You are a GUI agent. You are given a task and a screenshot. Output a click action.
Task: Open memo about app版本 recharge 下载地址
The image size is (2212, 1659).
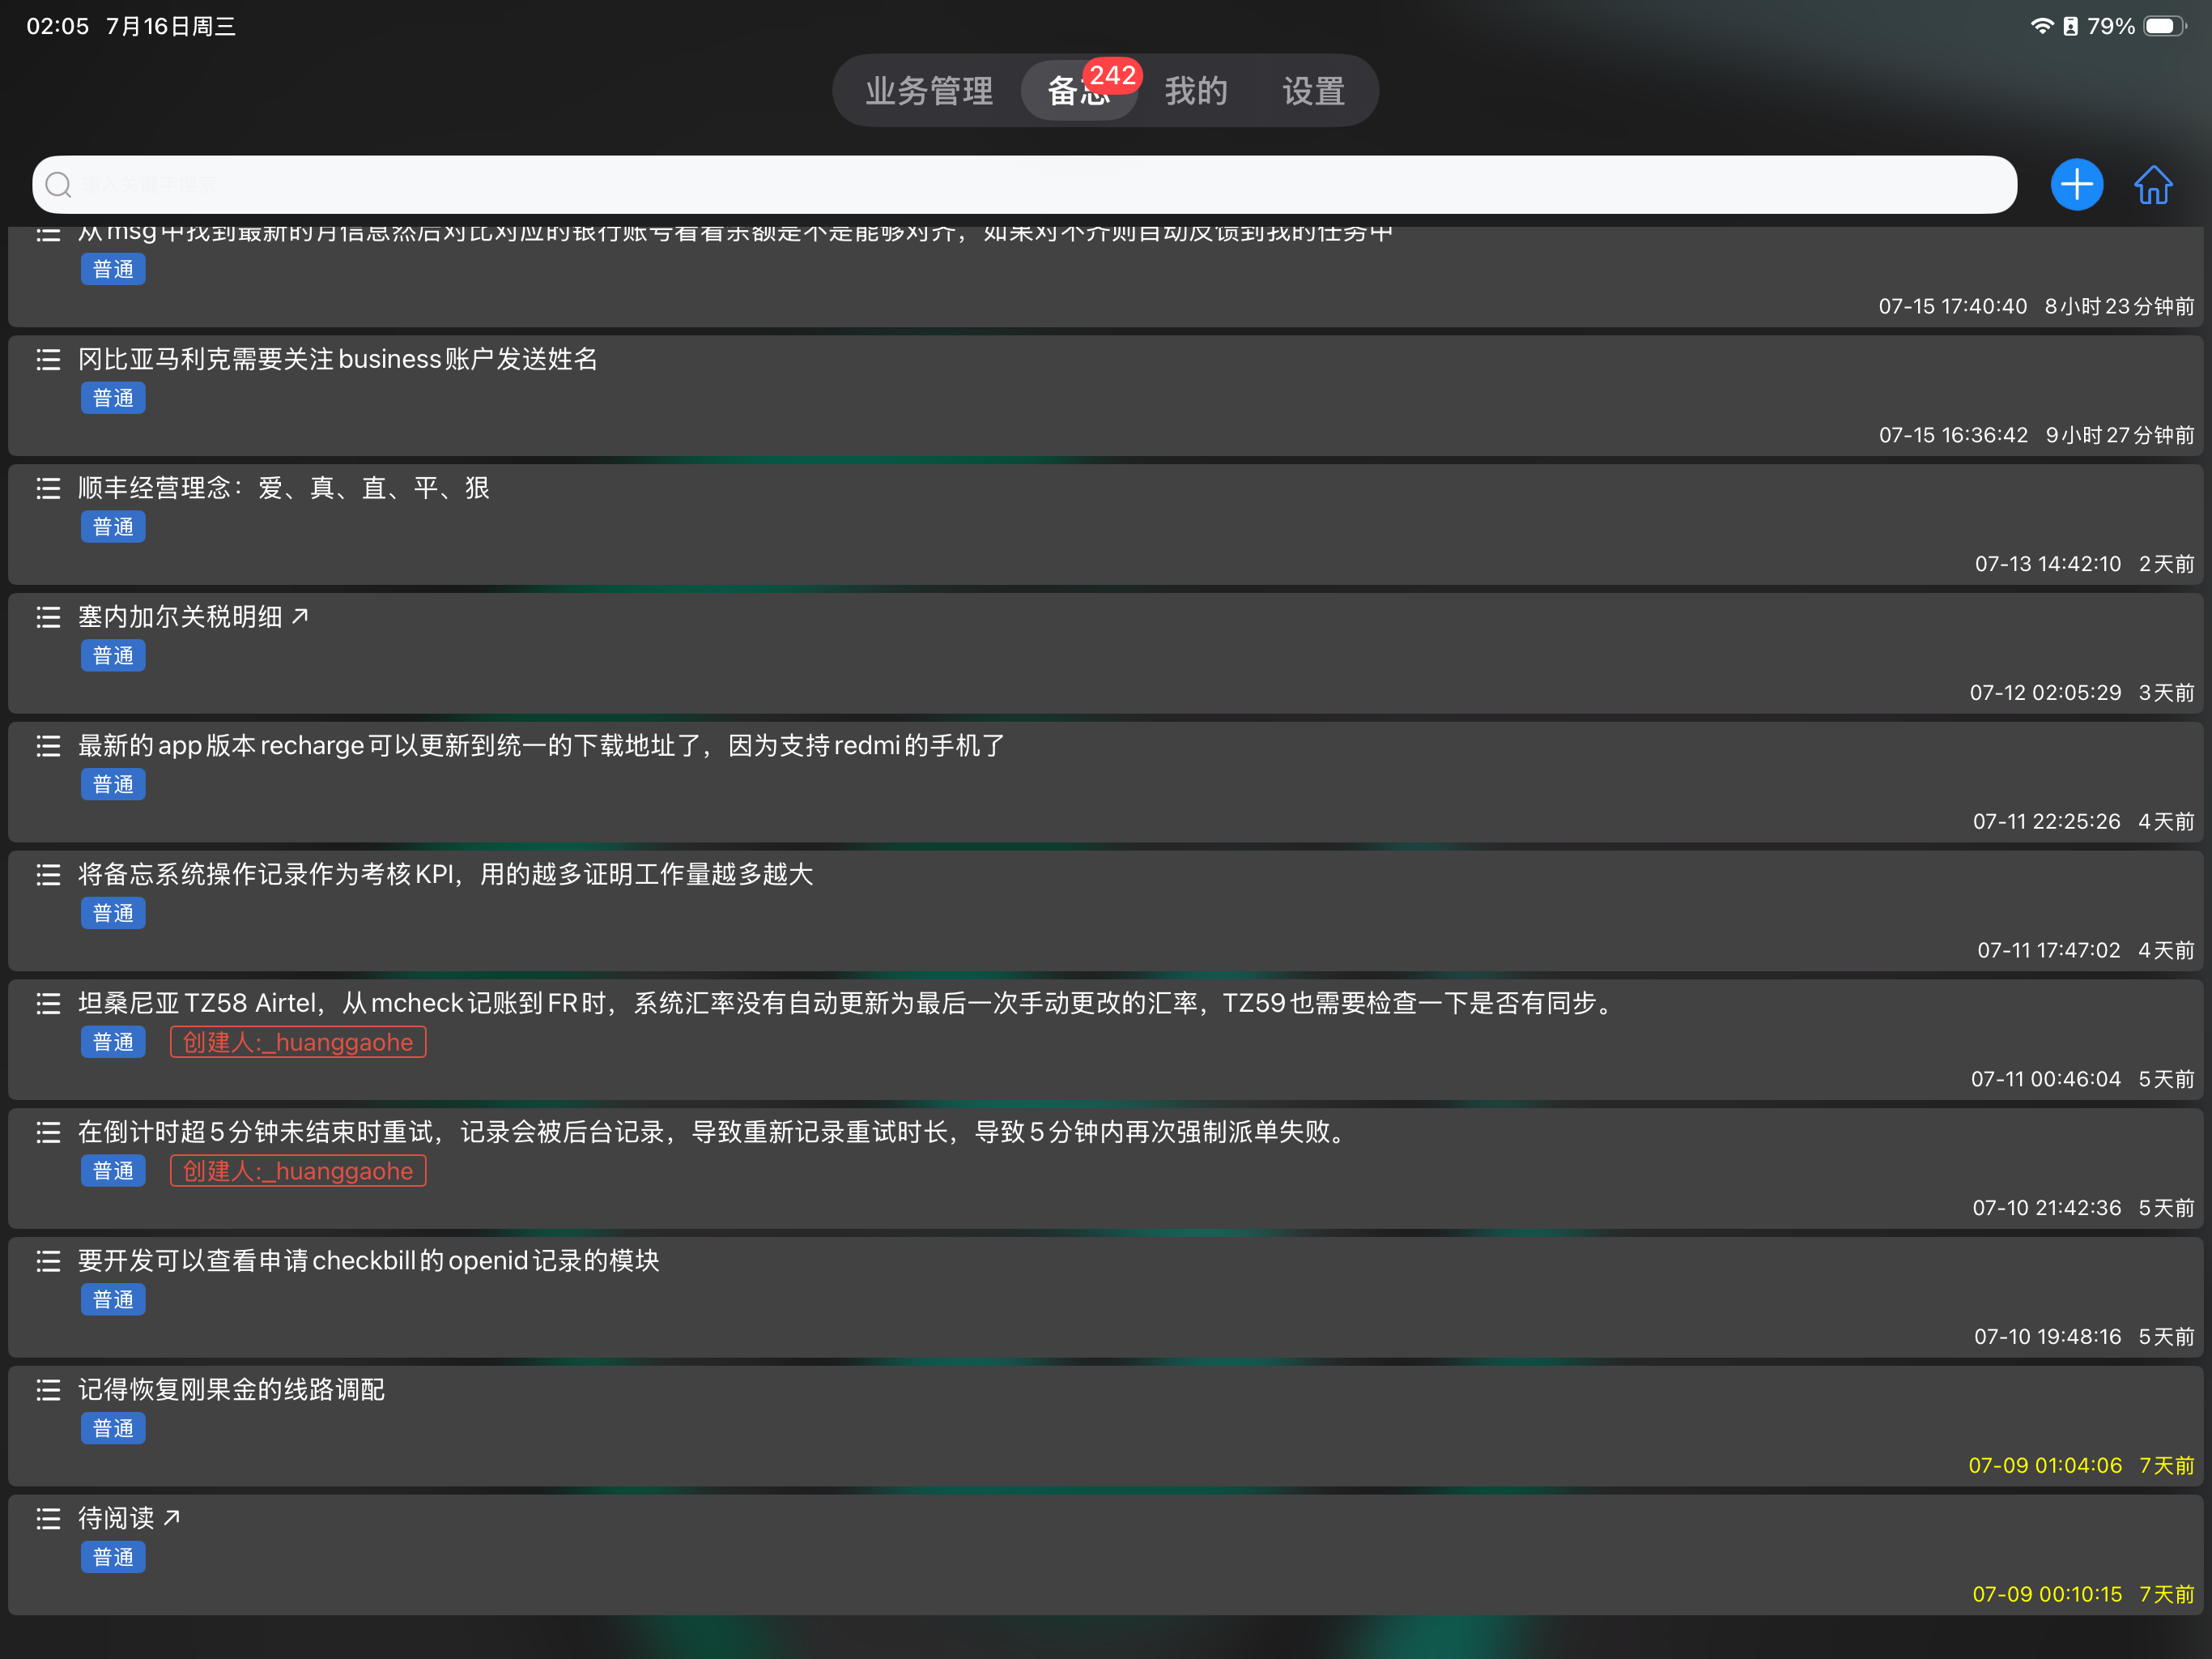541,745
